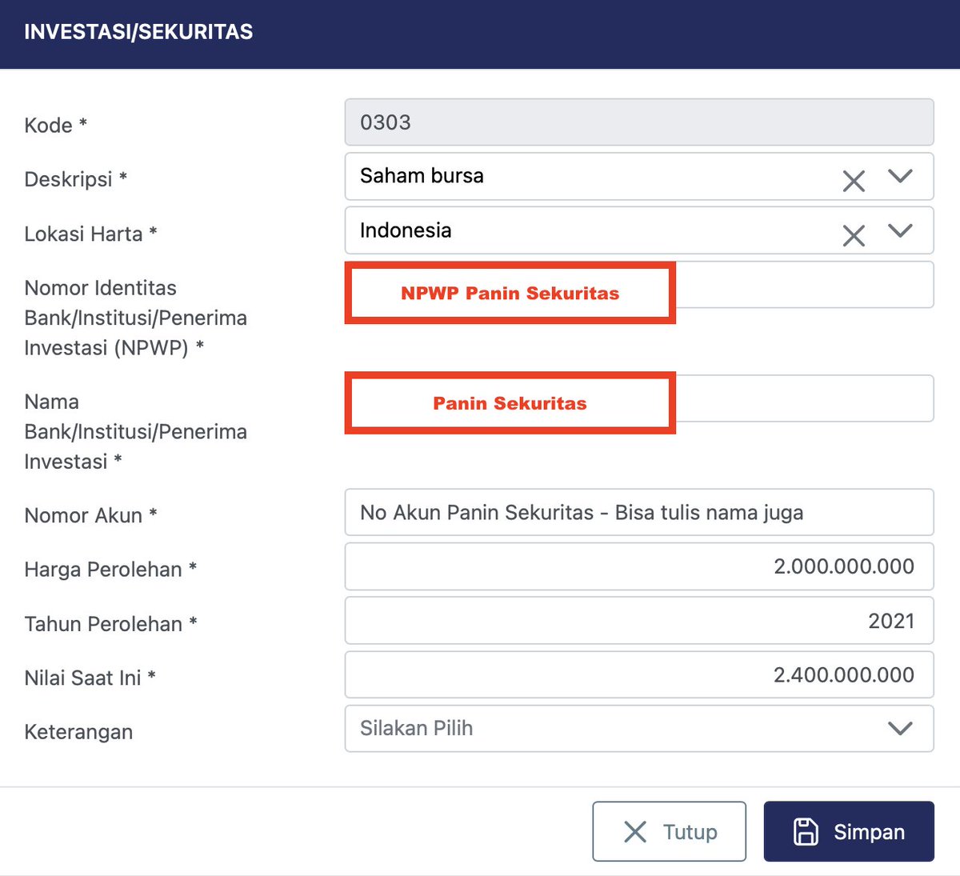960x876 pixels.
Task: Click the Indonesia selected value
Action: tap(406, 230)
